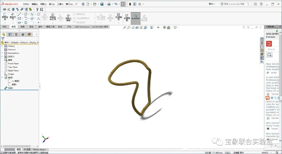282x154 pixels.
Task: Open a file with the Open folder icon
Action: click(95, 4)
